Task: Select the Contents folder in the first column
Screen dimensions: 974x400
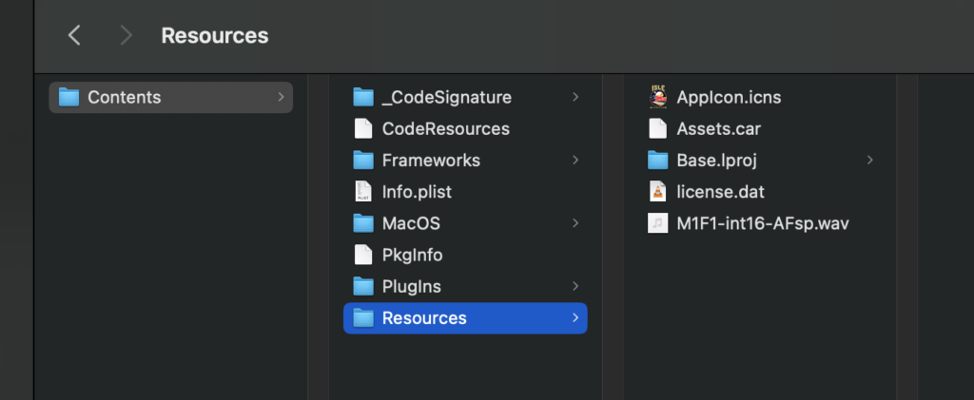Action: click(171, 97)
